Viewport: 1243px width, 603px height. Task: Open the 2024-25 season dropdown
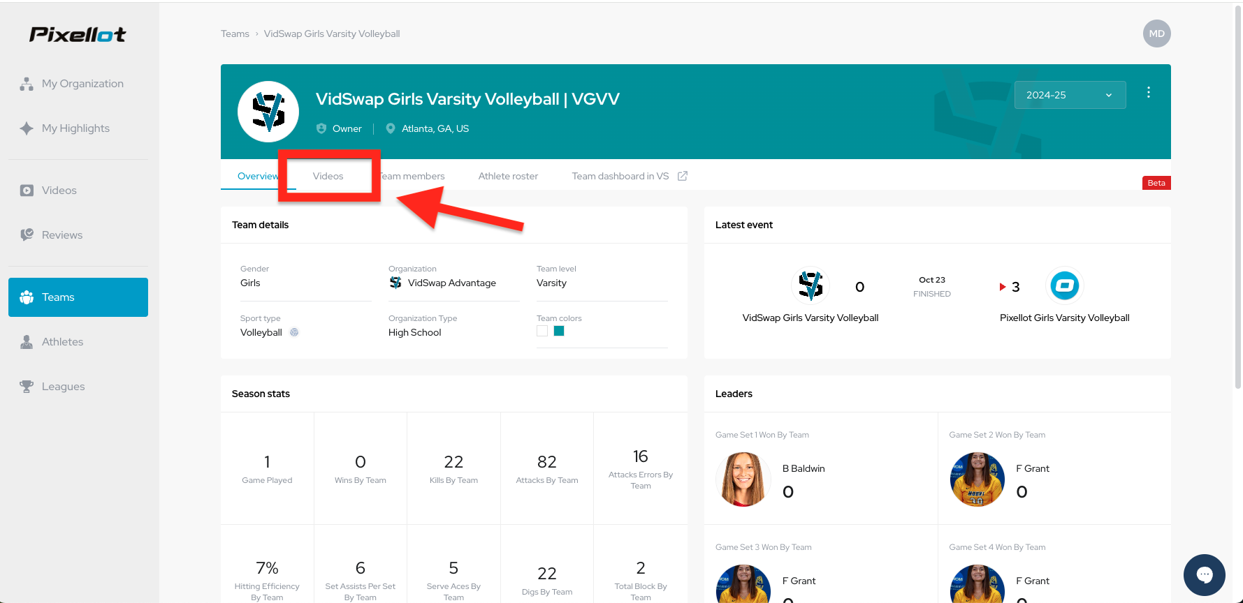pos(1070,95)
